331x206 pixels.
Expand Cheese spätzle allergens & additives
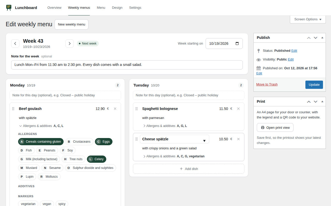point(173,156)
